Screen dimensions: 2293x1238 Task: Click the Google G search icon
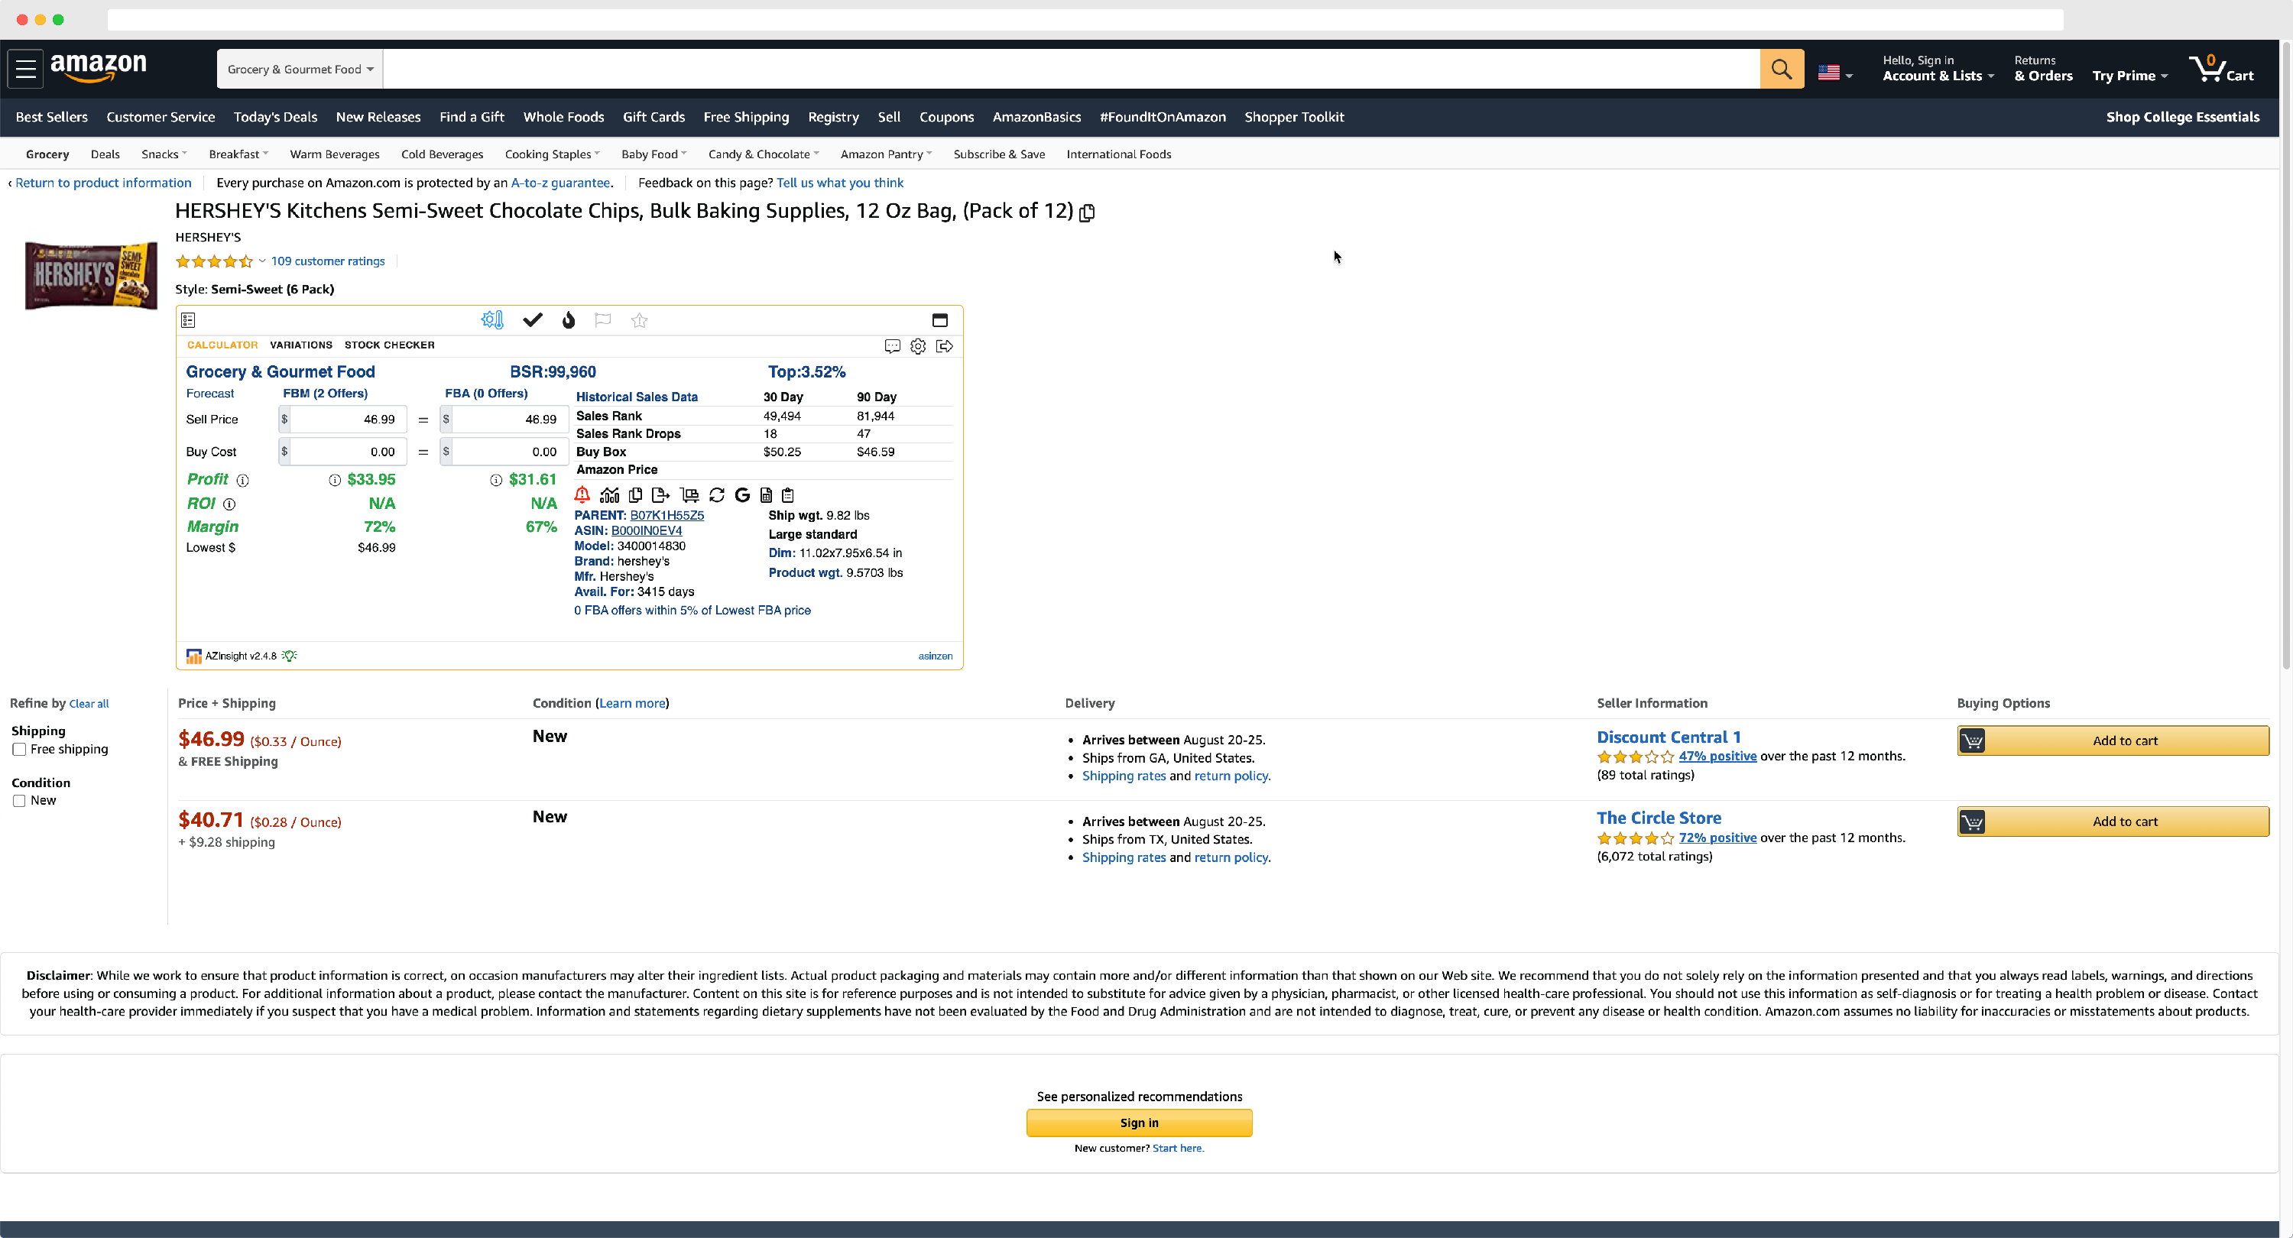pos(742,495)
